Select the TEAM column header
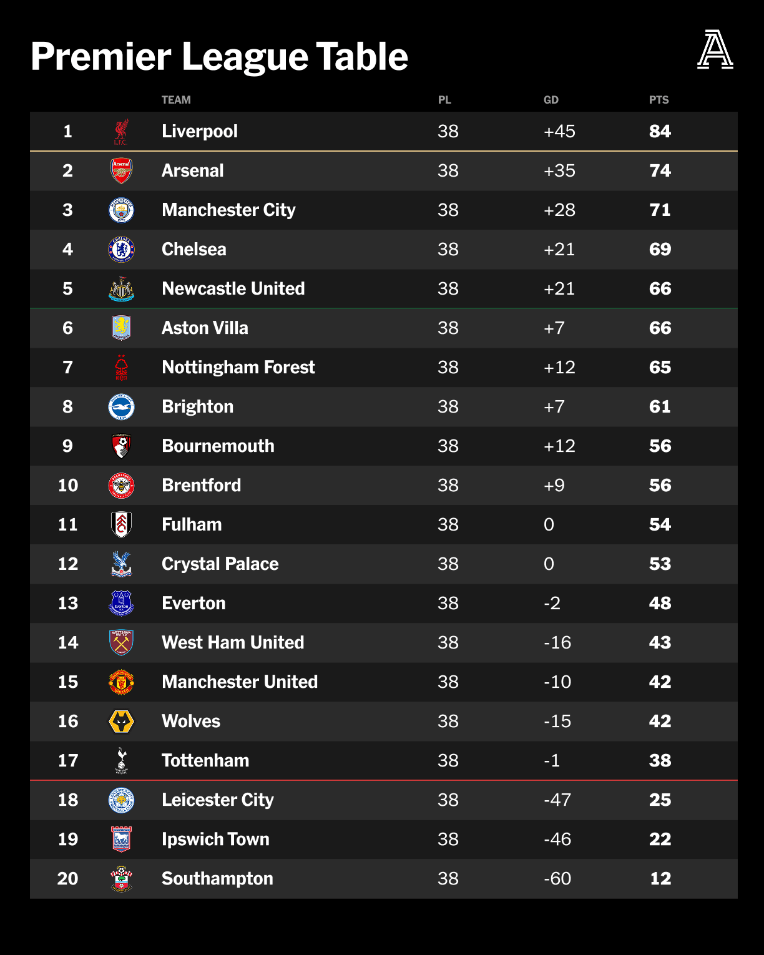 point(176,100)
